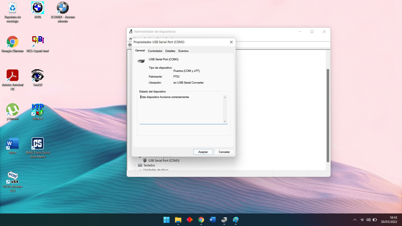Switch to Word in the taskbar
402x226 pixels.
213,220
